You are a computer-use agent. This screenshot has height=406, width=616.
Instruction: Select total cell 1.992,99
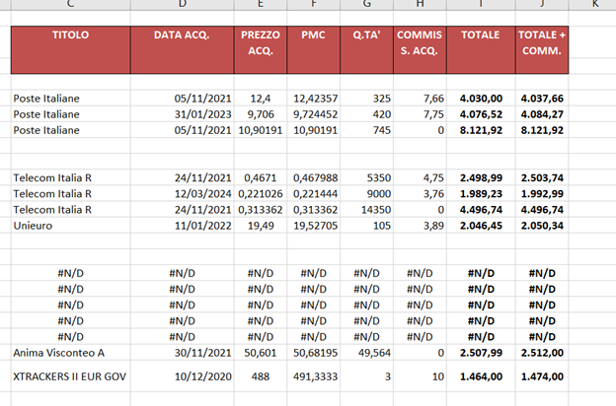(542, 193)
